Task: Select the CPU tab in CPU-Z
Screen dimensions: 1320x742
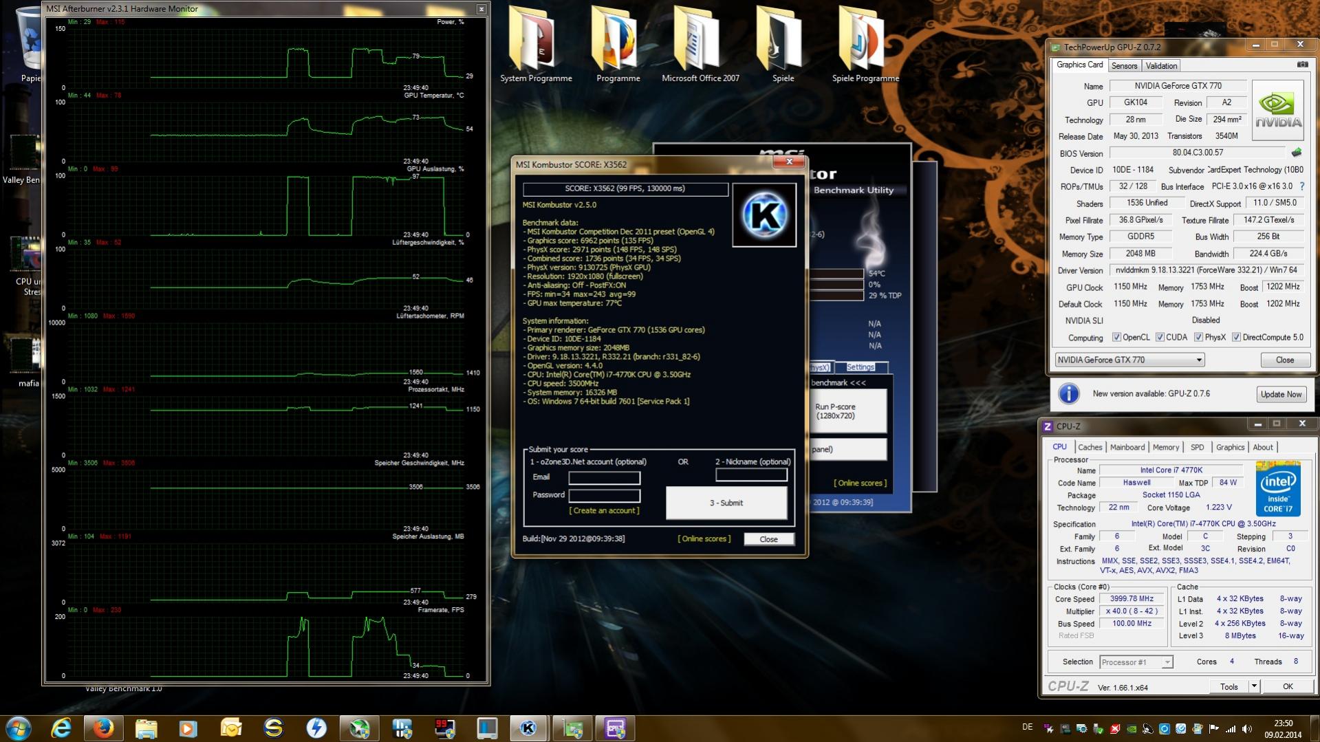Action: point(1059,446)
